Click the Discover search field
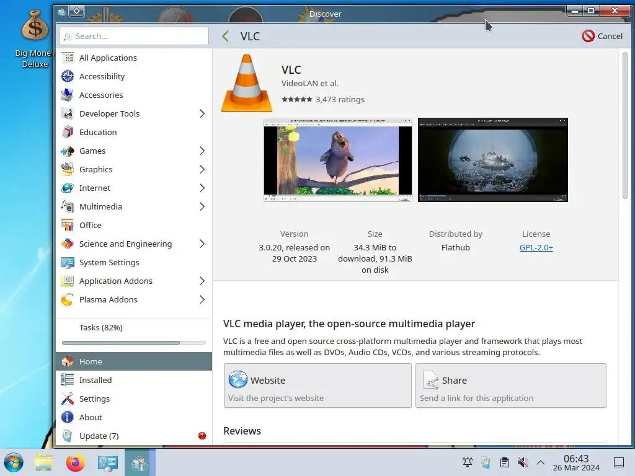The height and width of the screenshot is (476, 635). [x=134, y=37]
